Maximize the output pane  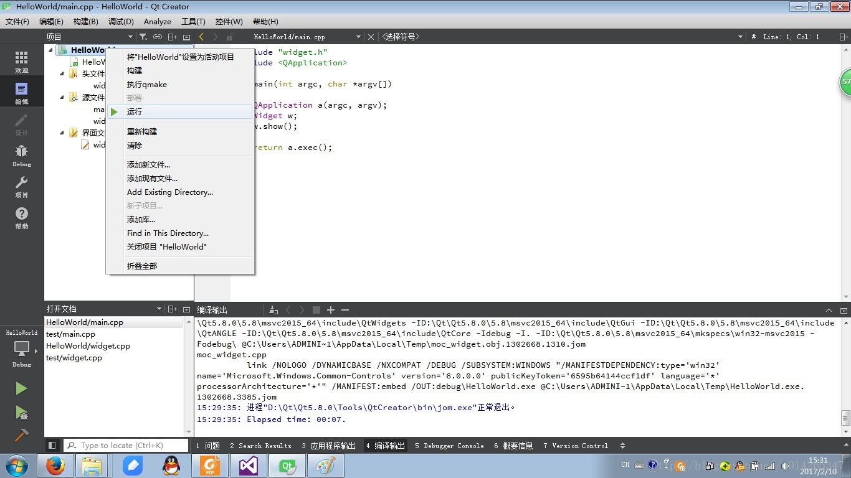click(x=829, y=309)
